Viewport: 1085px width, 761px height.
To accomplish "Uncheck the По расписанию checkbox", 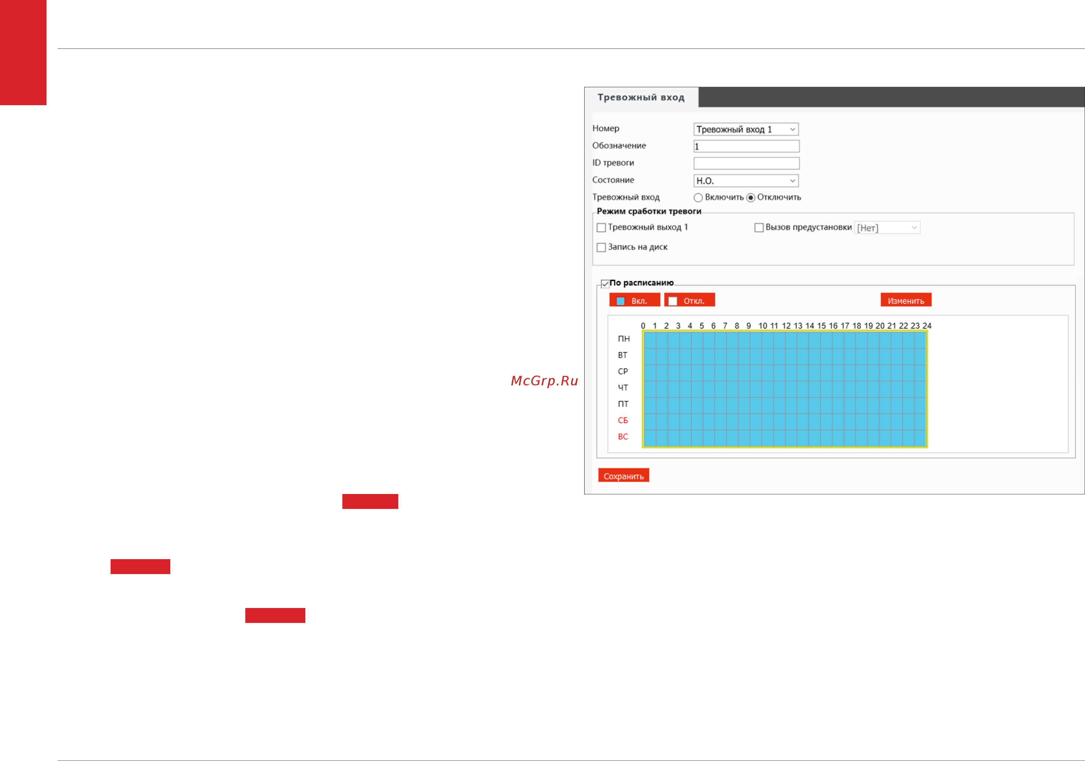I will pos(605,284).
